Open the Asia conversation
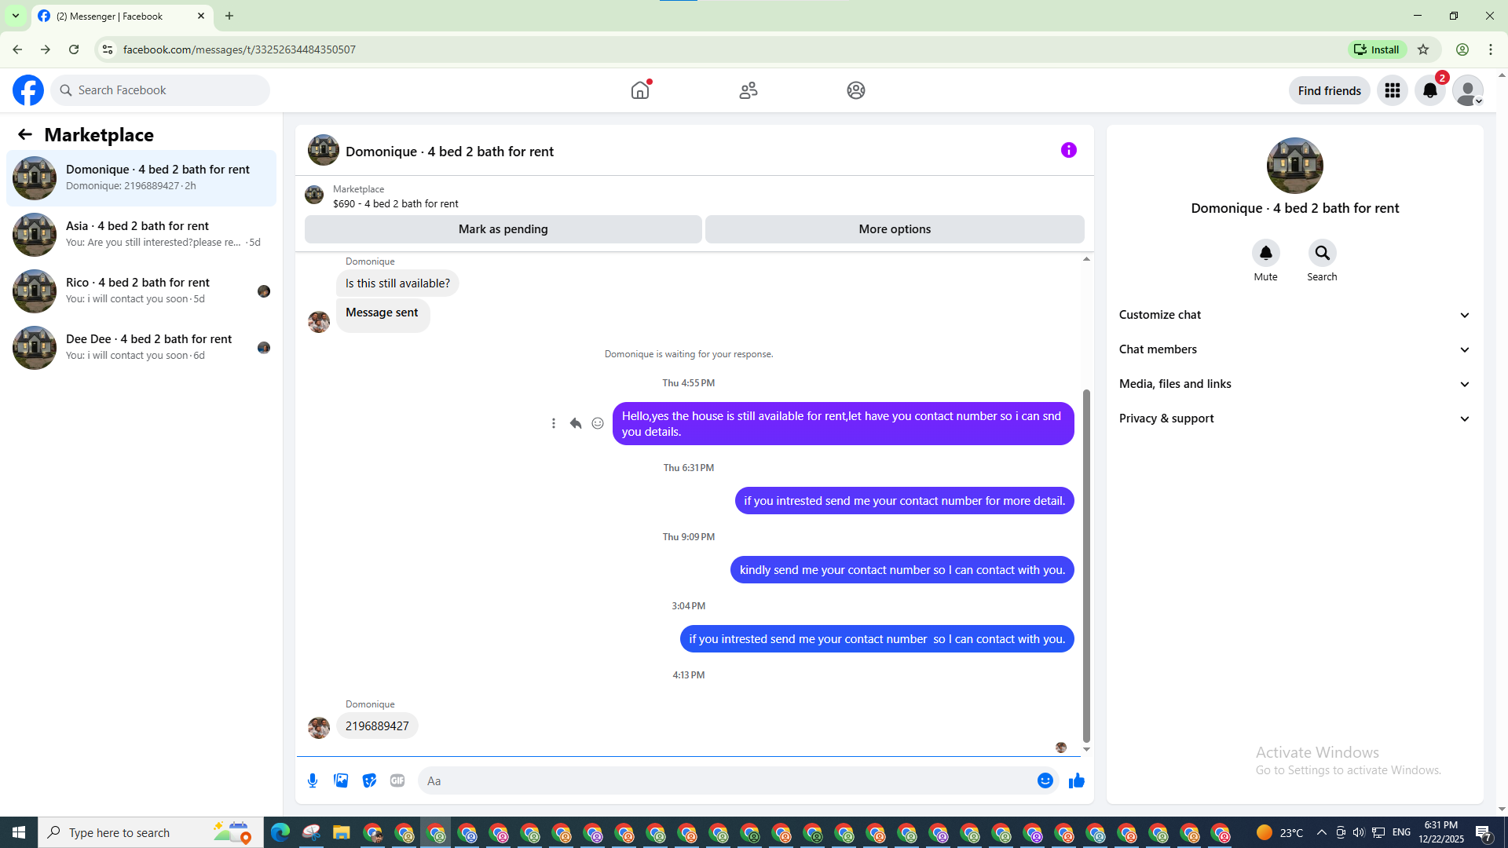The width and height of the screenshot is (1508, 848). pyautogui.click(x=141, y=234)
